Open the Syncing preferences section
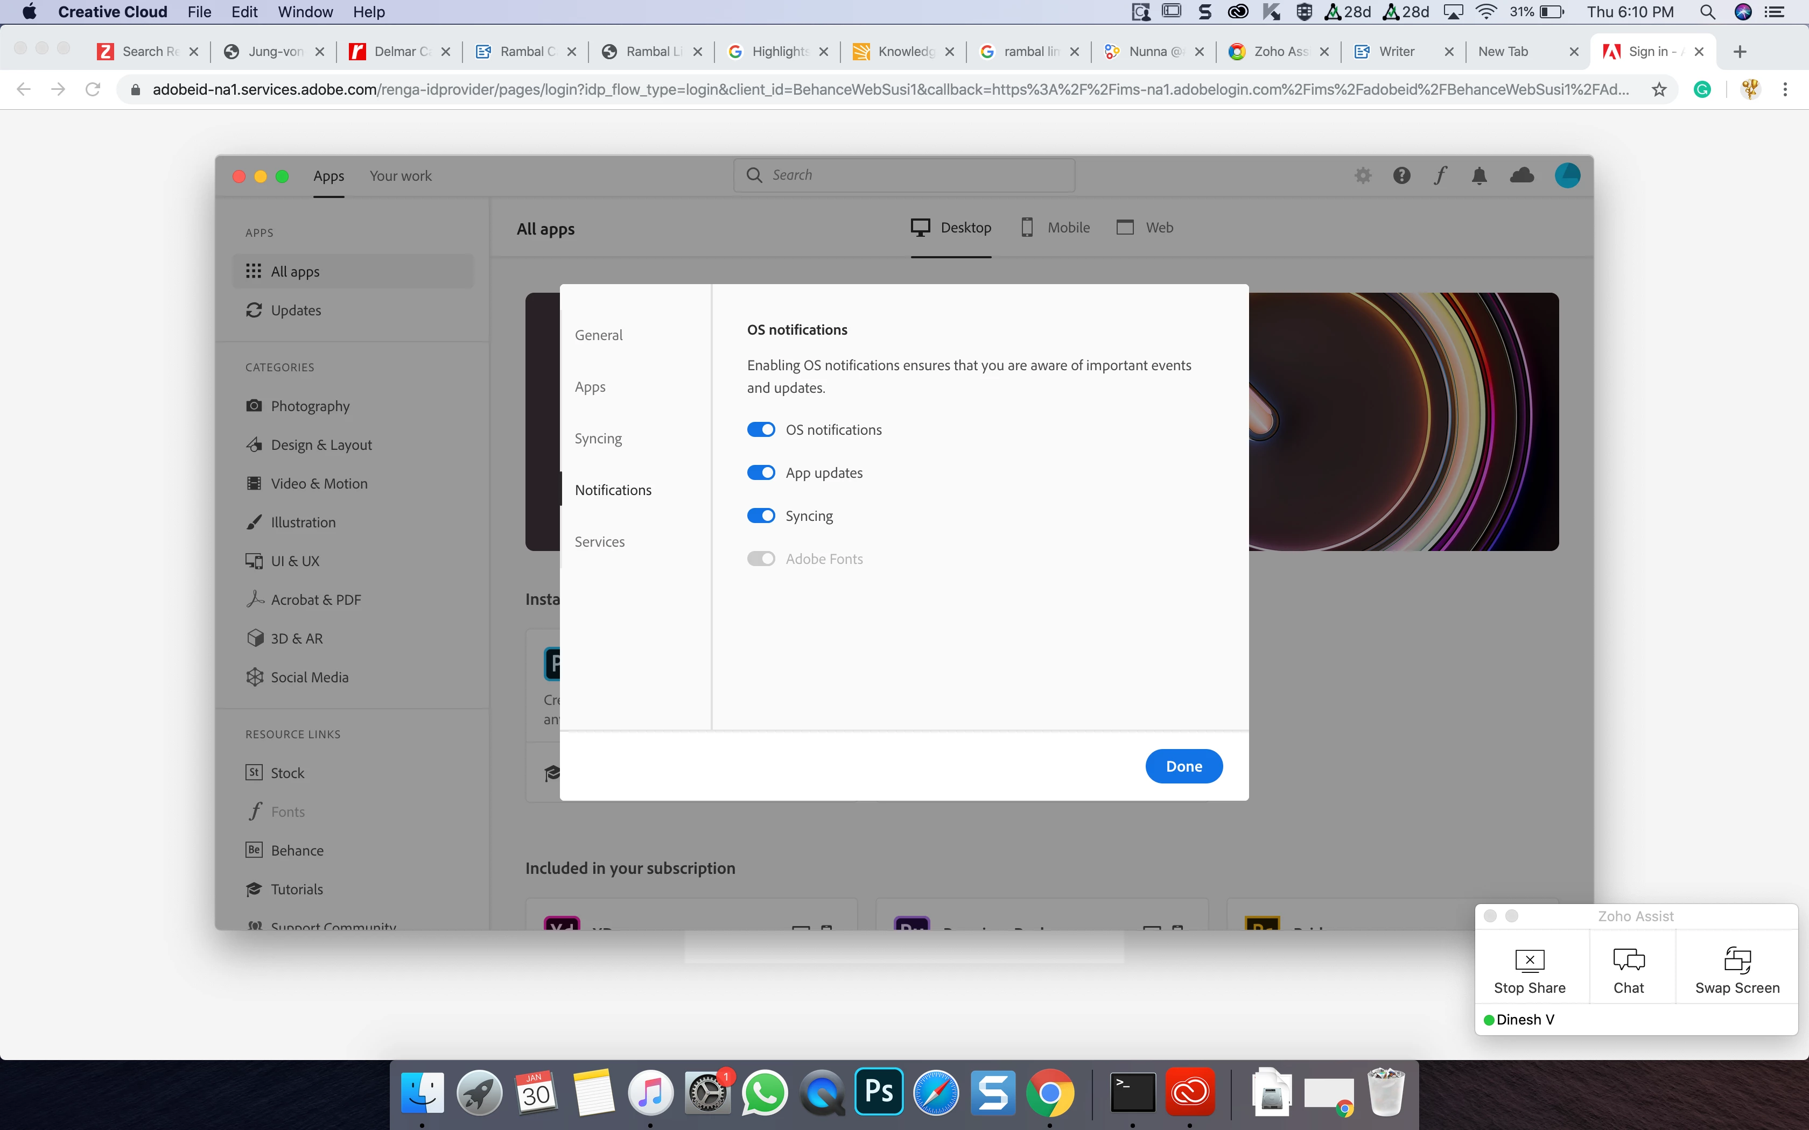This screenshot has width=1809, height=1130. 598,439
